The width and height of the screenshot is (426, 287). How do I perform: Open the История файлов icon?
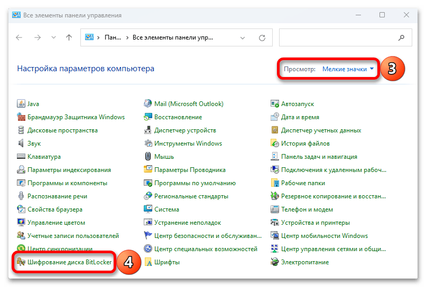coord(275,143)
